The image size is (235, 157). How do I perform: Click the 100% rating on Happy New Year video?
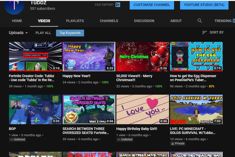click(105, 82)
